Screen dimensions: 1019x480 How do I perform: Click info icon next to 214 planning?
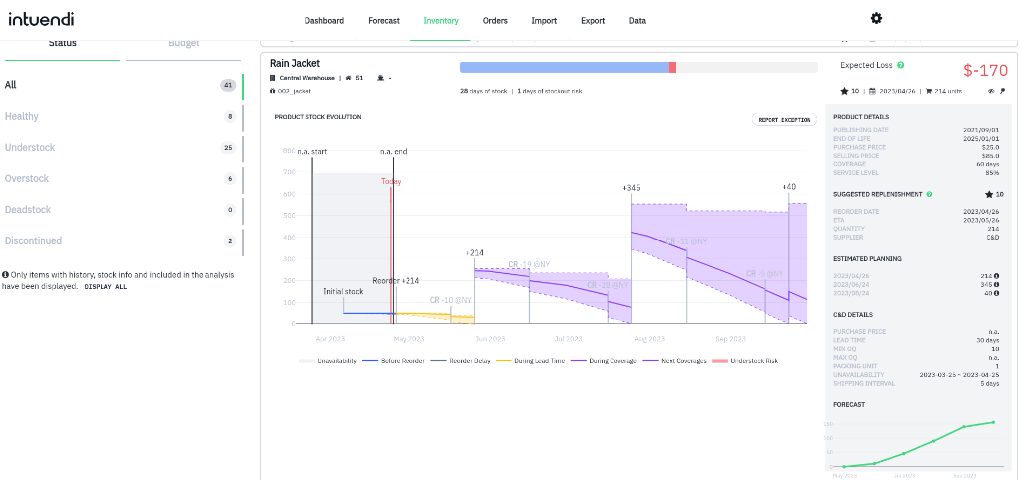point(997,276)
